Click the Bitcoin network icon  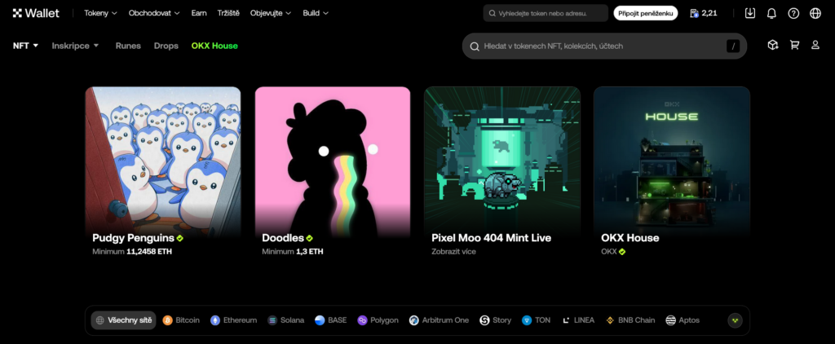167,320
